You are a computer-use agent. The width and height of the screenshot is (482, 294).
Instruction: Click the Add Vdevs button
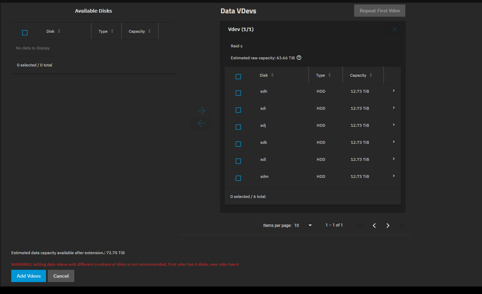(29, 276)
